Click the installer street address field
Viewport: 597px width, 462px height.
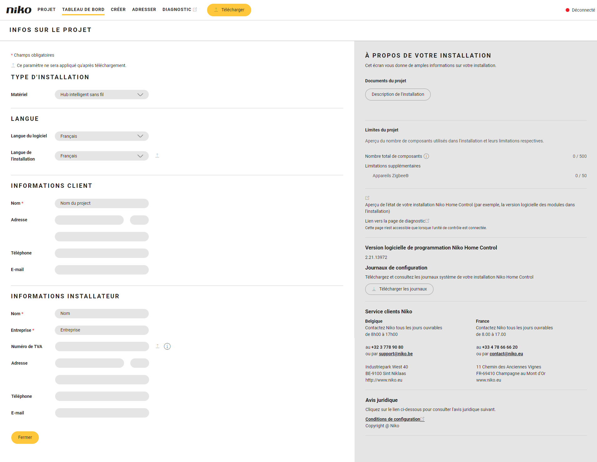[x=90, y=363]
